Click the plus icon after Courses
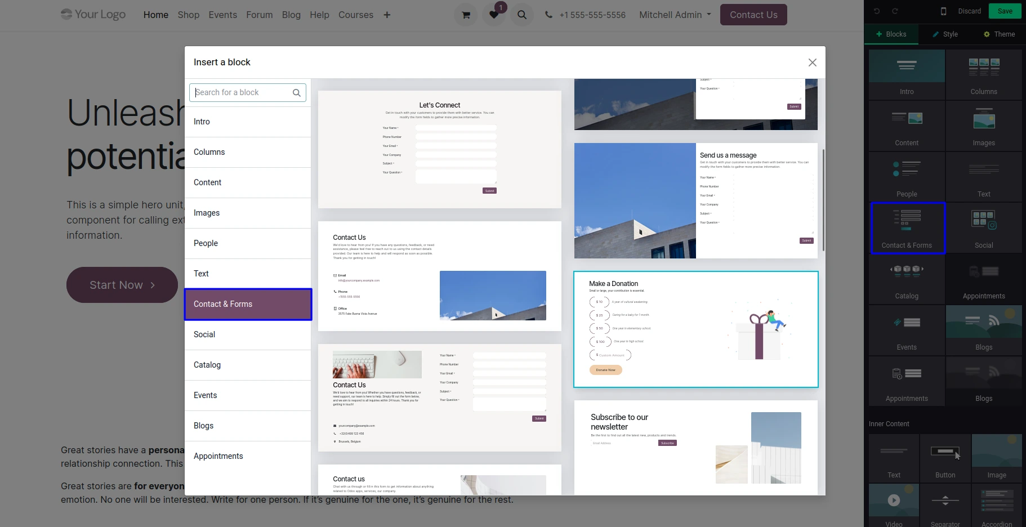The height and width of the screenshot is (527, 1026). 387,15
